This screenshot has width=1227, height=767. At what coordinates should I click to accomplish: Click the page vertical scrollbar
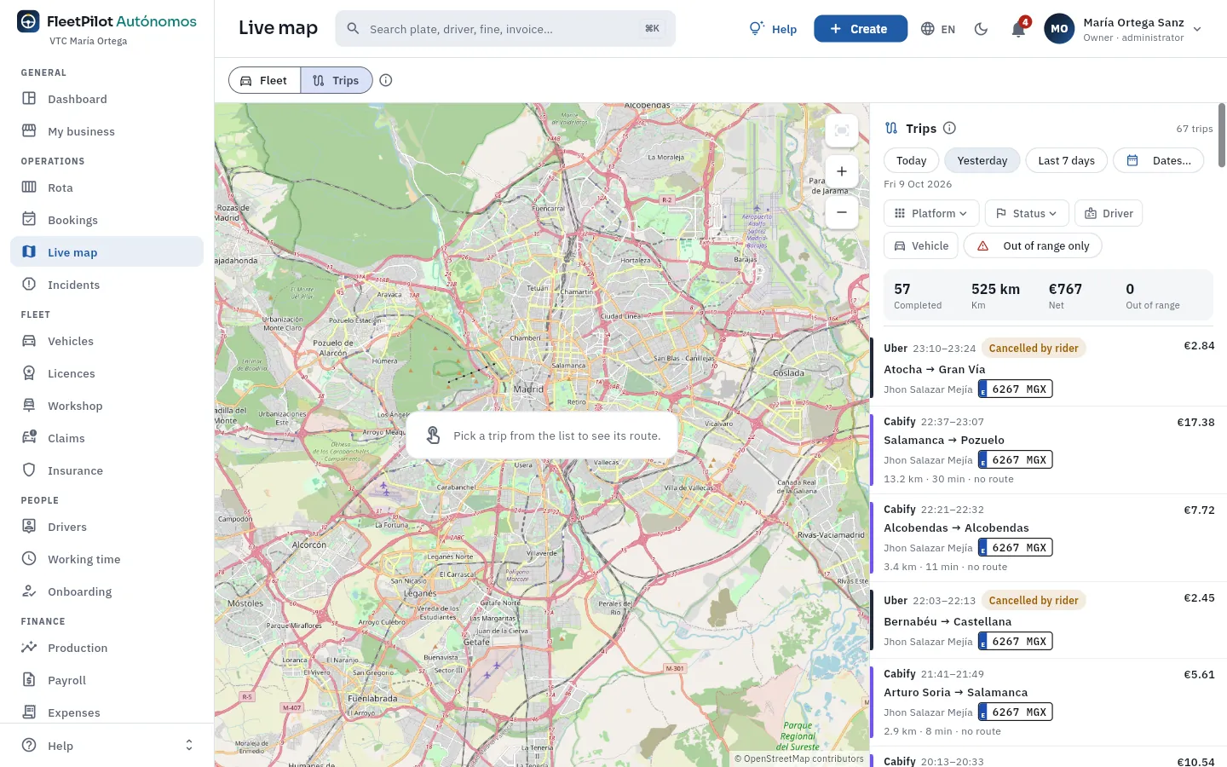pos(1222,135)
